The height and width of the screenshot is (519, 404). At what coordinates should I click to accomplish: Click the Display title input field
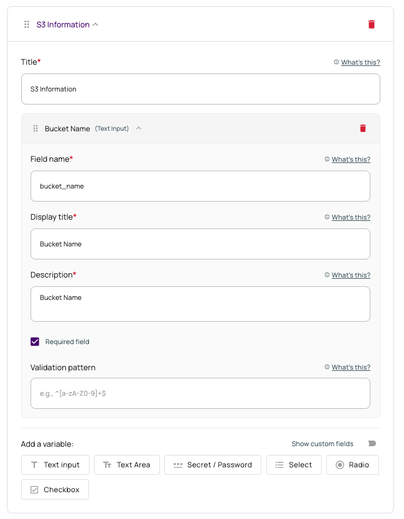tap(200, 243)
